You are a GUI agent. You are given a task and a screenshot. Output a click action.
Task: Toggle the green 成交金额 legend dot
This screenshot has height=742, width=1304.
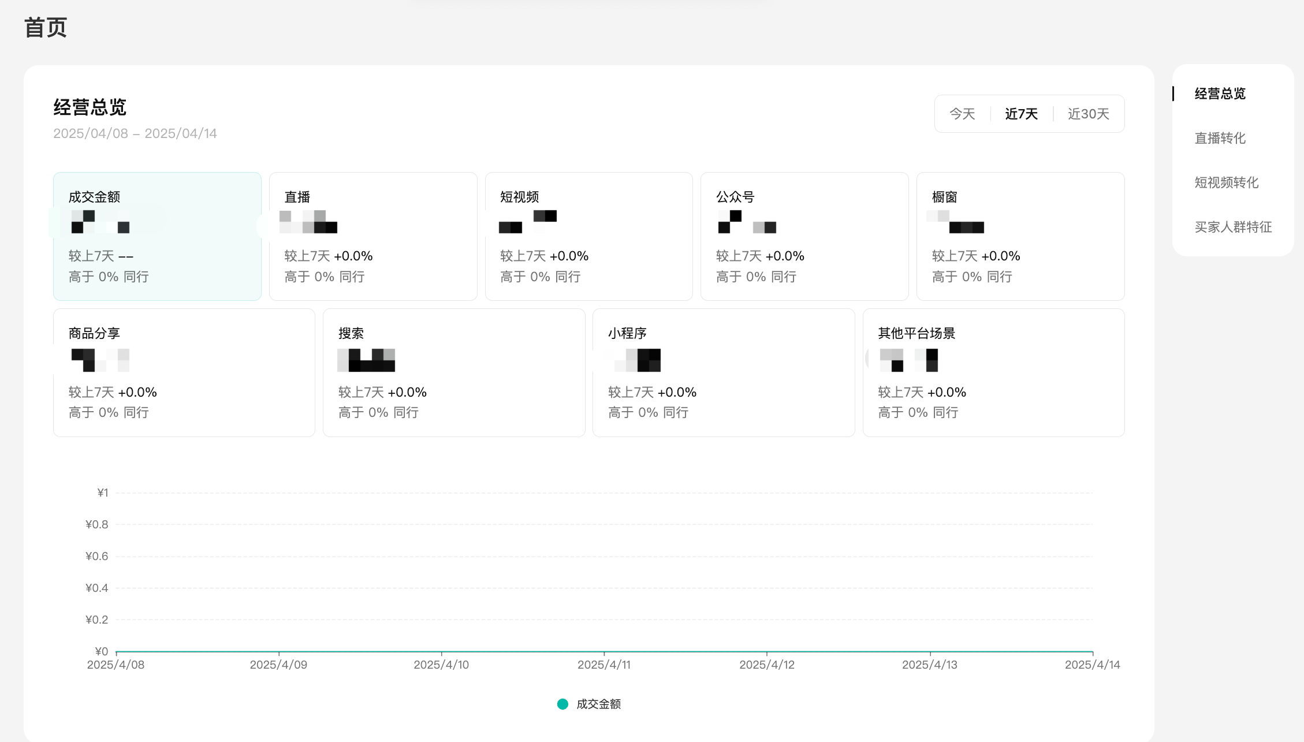coord(562,704)
